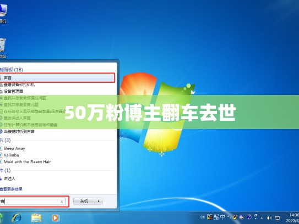Open 设备管理器 search result
The height and width of the screenshot is (224, 299).
coord(13,92)
